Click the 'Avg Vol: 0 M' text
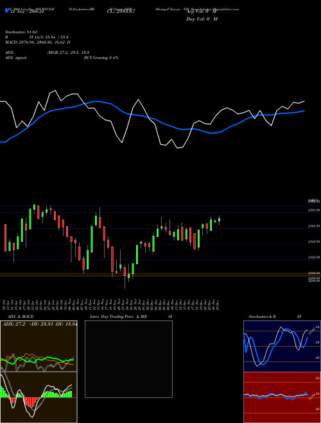 click(x=200, y=12)
